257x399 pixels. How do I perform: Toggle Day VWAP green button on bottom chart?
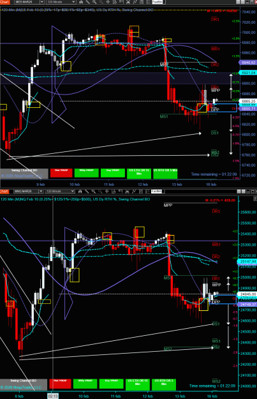pyautogui.click(x=112, y=384)
